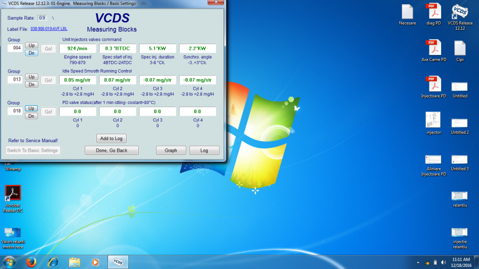This screenshot has width=479, height=269.
Task: Open the Cipi file on desktop
Action: pos(459,48)
